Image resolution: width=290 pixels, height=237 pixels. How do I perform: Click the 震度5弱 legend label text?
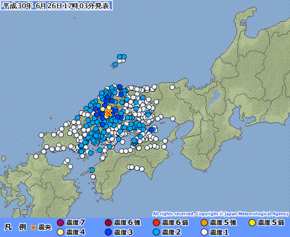[271, 222]
